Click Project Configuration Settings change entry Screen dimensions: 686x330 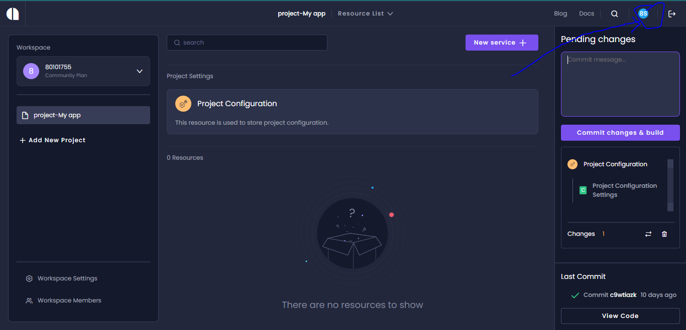point(625,190)
